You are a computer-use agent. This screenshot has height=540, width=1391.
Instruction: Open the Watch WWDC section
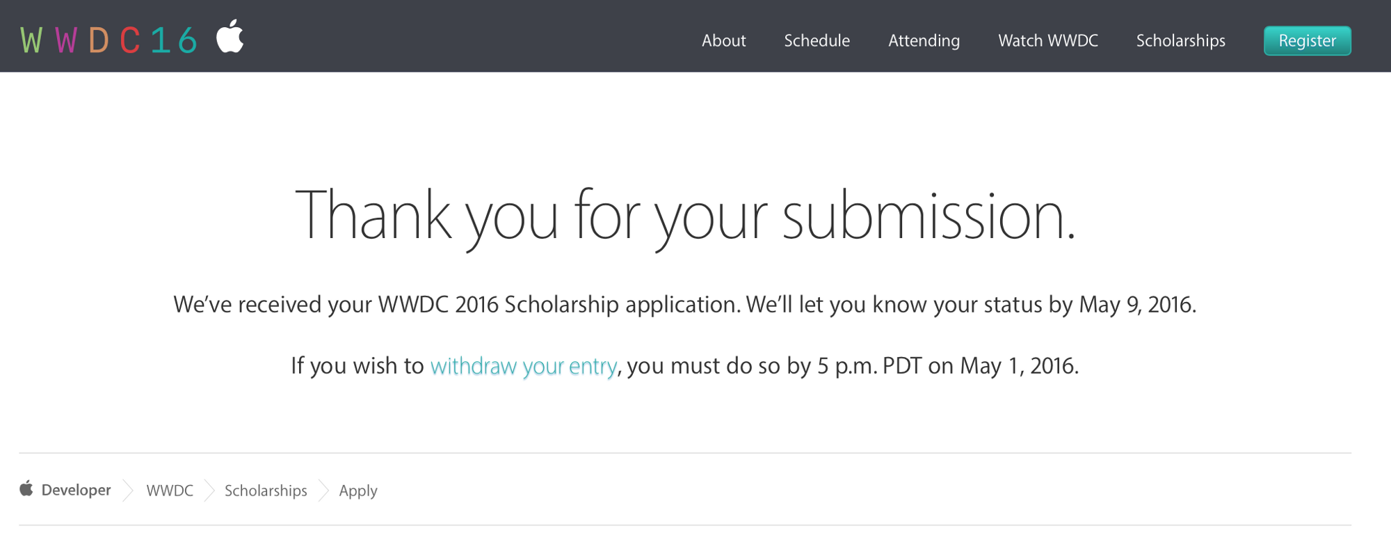pos(1047,40)
